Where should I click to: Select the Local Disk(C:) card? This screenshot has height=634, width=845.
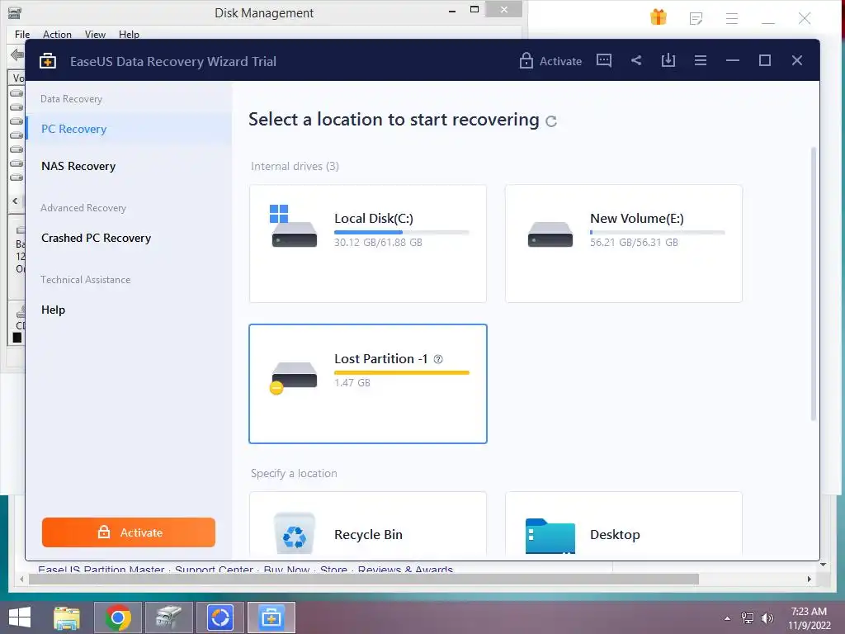[x=368, y=244]
